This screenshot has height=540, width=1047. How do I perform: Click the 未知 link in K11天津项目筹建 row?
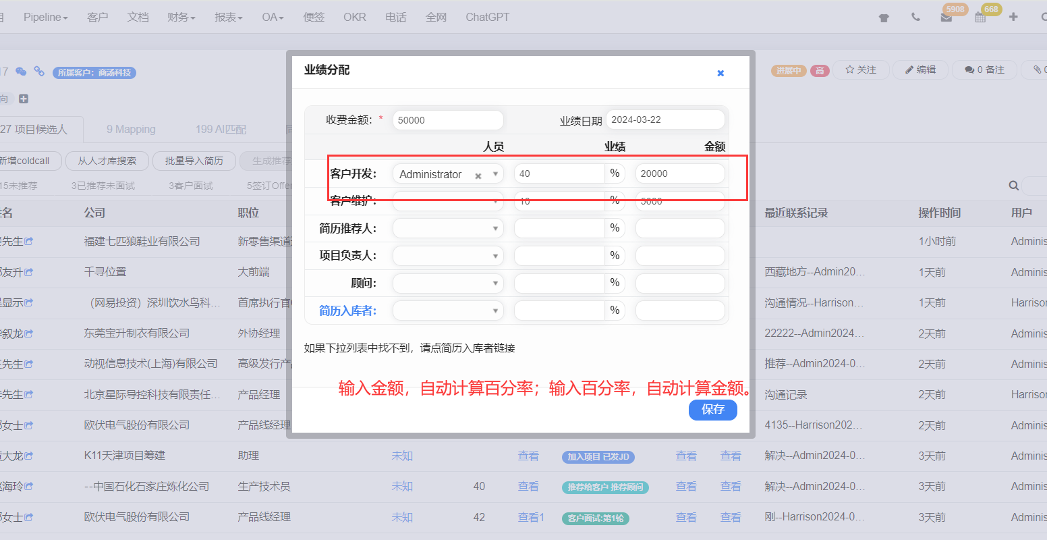click(x=402, y=456)
